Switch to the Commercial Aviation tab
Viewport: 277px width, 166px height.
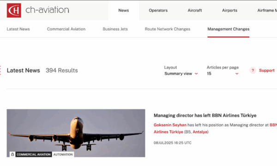66,29
